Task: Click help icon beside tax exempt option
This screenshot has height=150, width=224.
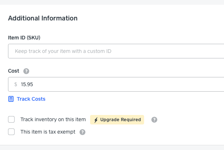Action: click(82, 132)
